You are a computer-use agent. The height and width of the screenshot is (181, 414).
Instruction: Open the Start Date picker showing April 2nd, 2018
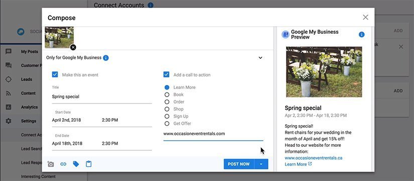click(x=67, y=120)
